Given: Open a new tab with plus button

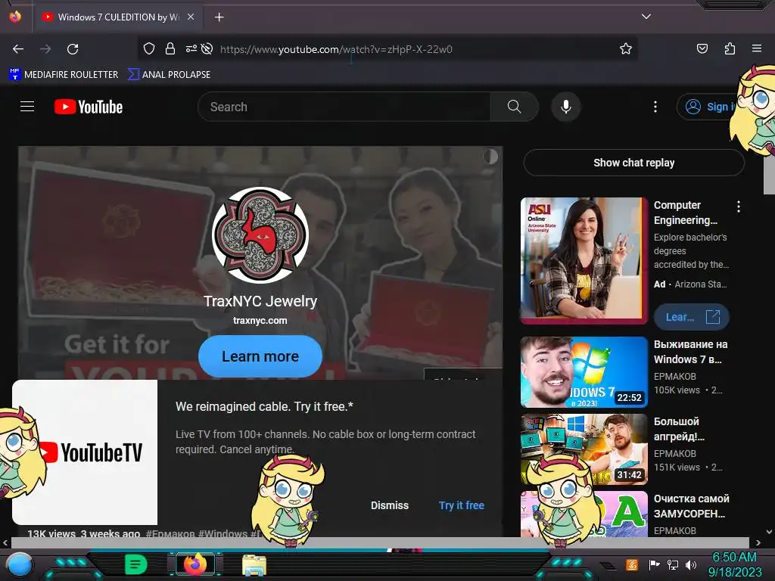Looking at the screenshot, I should pyautogui.click(x=219, y=17).
